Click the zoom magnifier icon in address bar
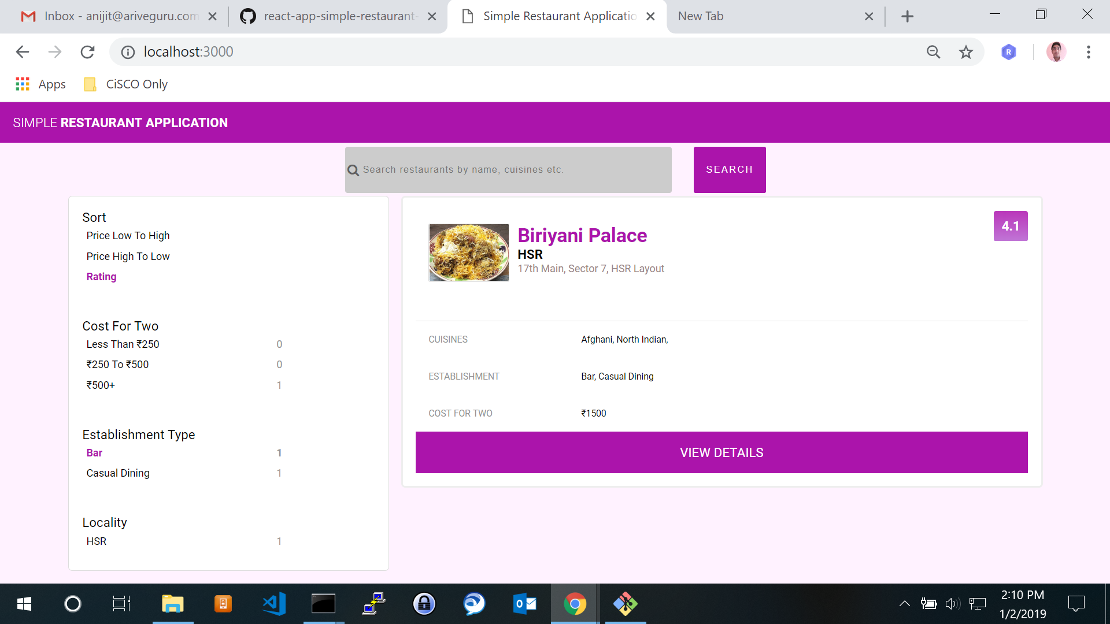 click(933, 52)
